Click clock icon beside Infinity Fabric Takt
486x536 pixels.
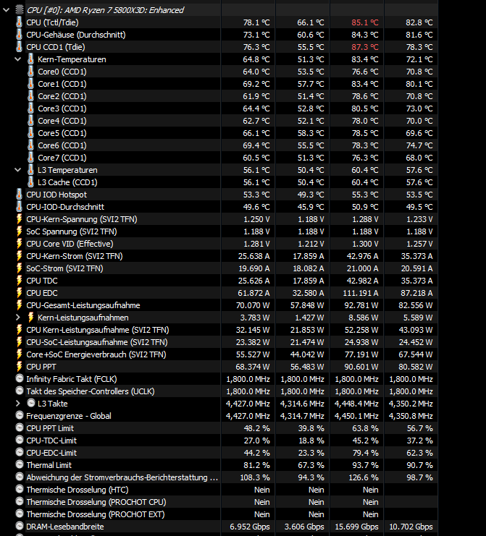pos(20,378)
